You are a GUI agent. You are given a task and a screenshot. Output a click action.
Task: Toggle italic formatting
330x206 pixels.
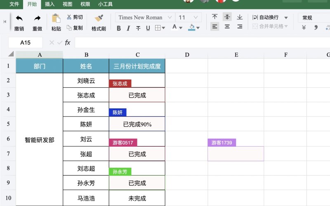(x=128, y=28)
